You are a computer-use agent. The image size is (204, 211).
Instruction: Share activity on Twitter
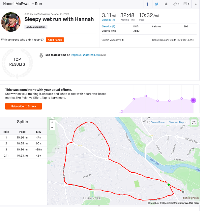157,4
